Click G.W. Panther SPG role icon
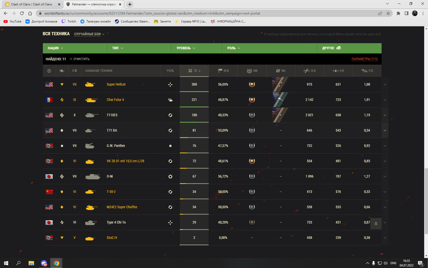This screenshot has height=268, width=428. click(170, 146)
